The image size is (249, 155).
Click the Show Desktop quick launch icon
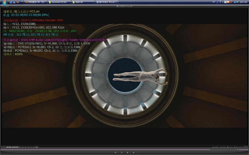pos(11,2)
